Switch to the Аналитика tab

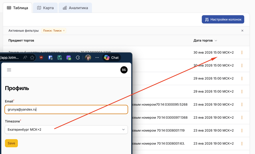coord(75,8)
